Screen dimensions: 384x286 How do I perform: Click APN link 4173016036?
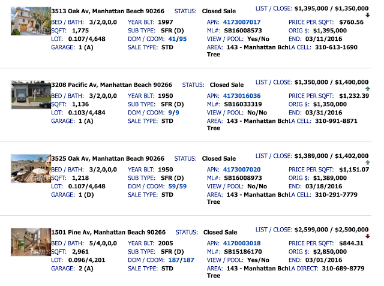click(x=242, y=96)
